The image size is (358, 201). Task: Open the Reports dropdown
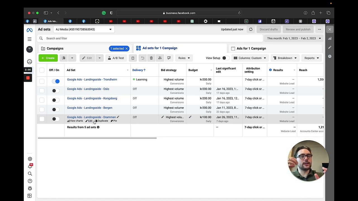[311, 58]
